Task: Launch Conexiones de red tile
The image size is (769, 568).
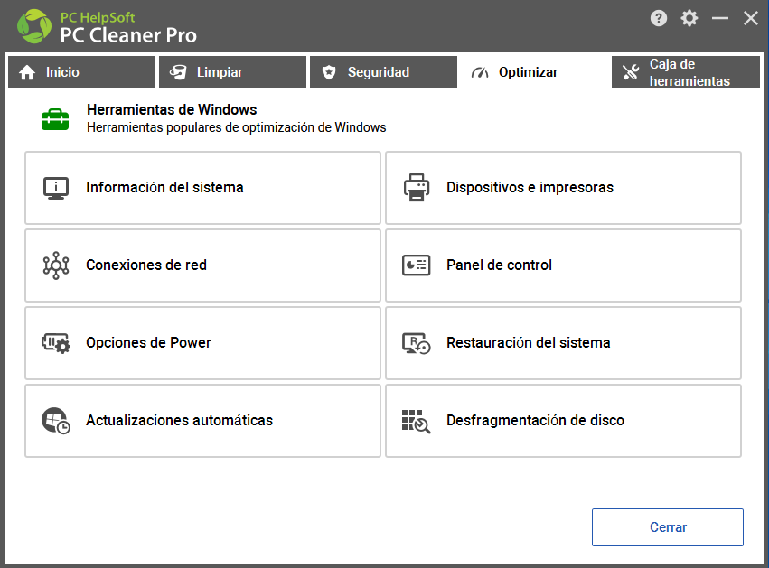Action: click(203, 265)
